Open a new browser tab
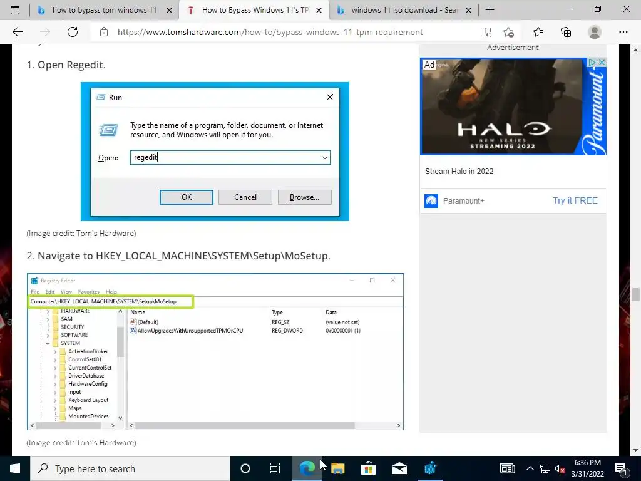 490,10
